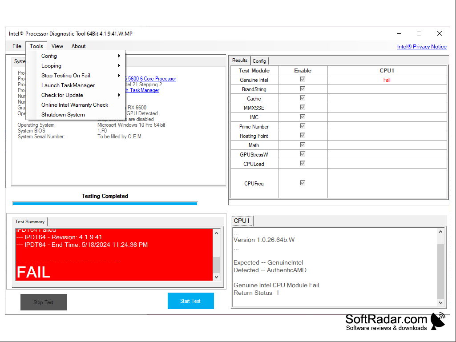Close the open Tools menu in the menu bar

click(36, 46)
